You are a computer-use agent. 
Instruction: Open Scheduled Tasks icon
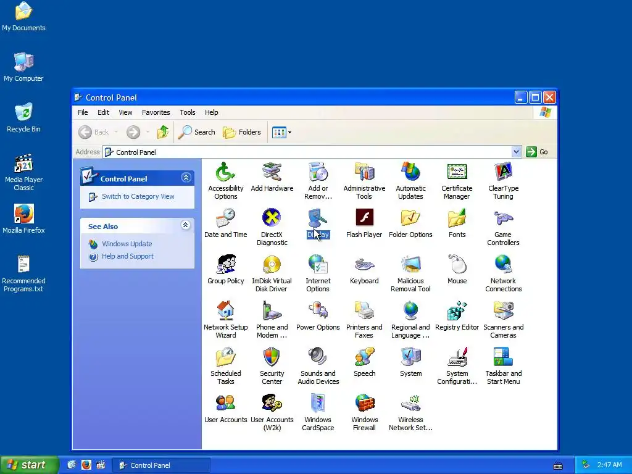[225, 357]
